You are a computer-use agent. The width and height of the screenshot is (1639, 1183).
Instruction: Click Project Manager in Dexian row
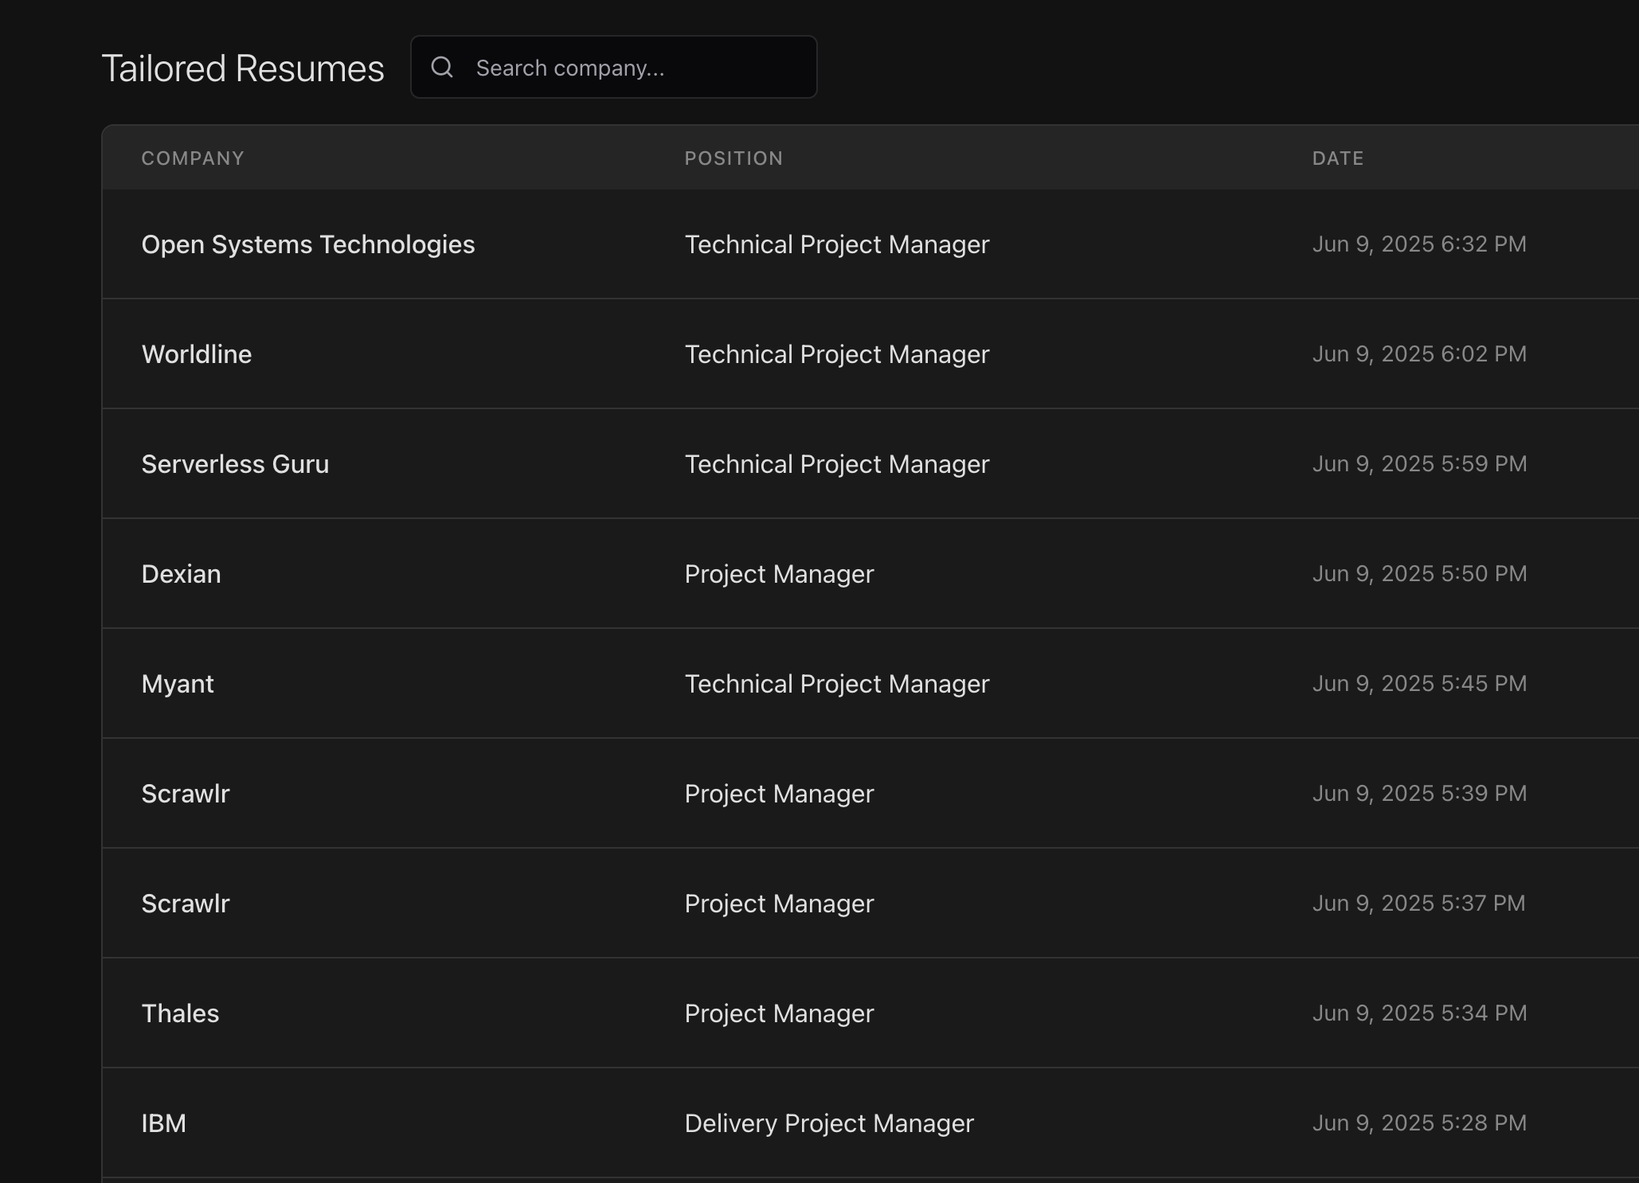779,574
